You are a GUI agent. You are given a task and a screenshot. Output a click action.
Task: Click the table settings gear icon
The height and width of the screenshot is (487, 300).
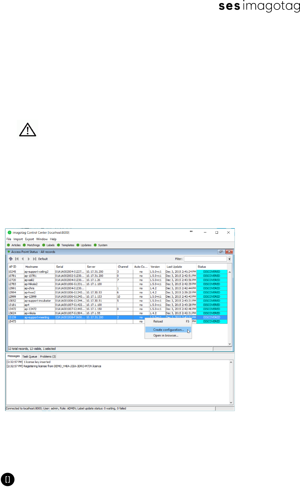[x=11, y=259]
